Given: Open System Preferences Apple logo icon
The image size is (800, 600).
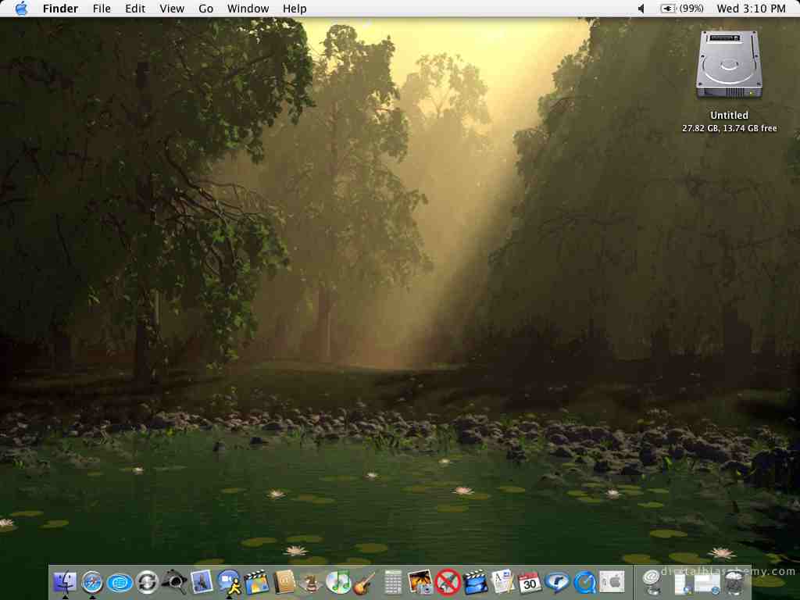Looking at the screenshot, I should pyautogui.click(x=612, y=581).
